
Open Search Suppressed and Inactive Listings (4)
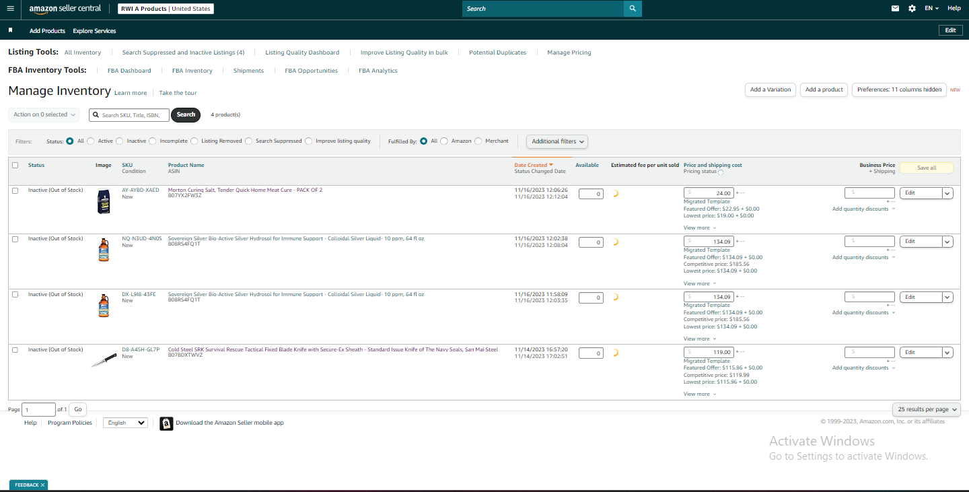coord(183,52)
